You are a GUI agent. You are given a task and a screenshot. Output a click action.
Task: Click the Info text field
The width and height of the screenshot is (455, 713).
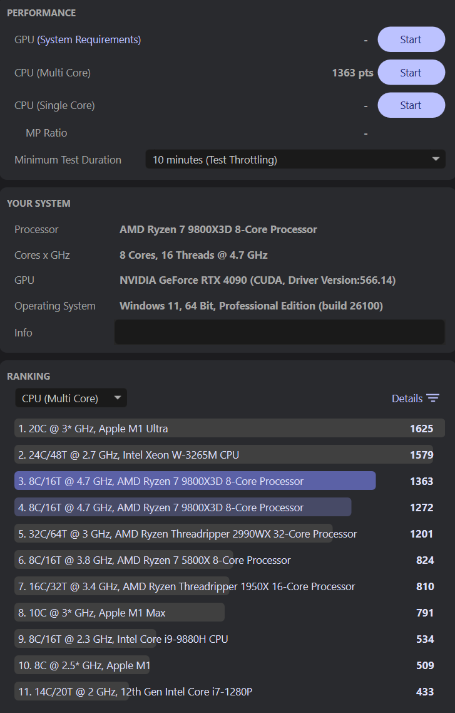click(279, 333)
